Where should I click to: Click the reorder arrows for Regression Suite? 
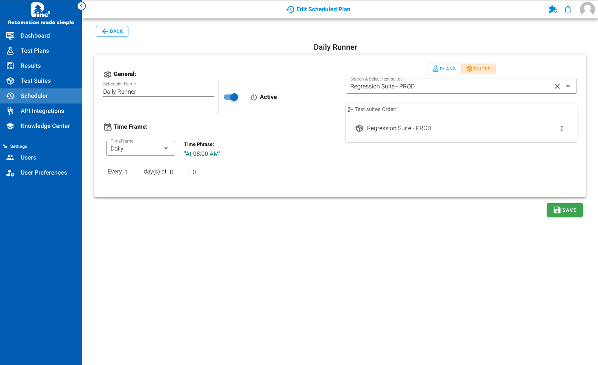(562, 128)
